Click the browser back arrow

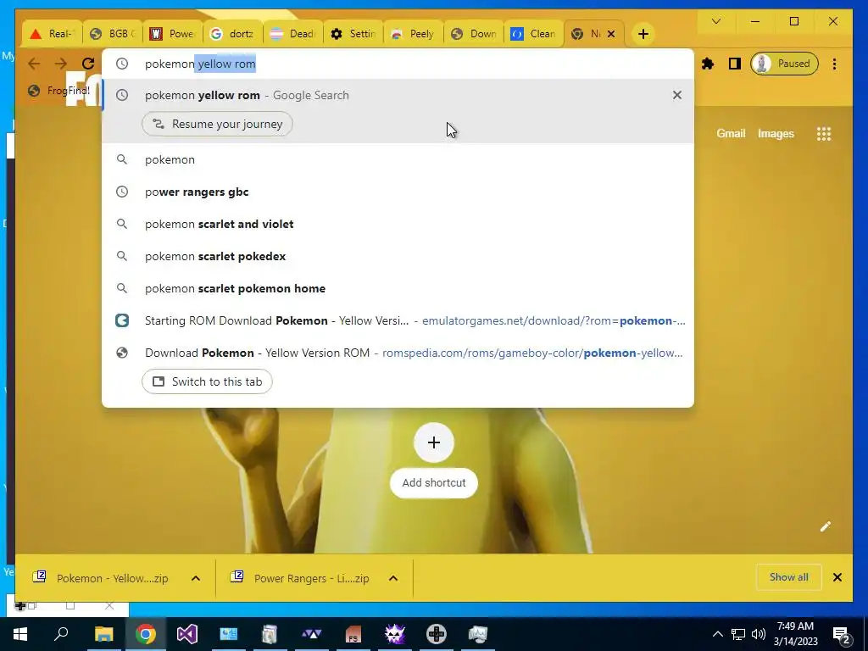pos(34,64)
